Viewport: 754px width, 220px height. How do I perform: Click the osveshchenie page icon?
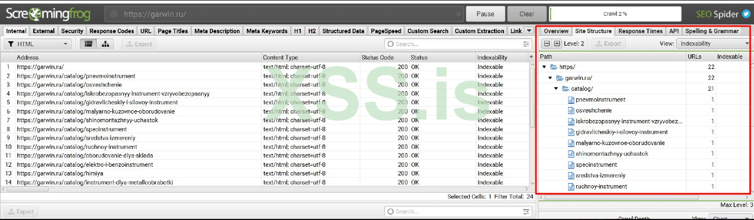pos(571,111)
